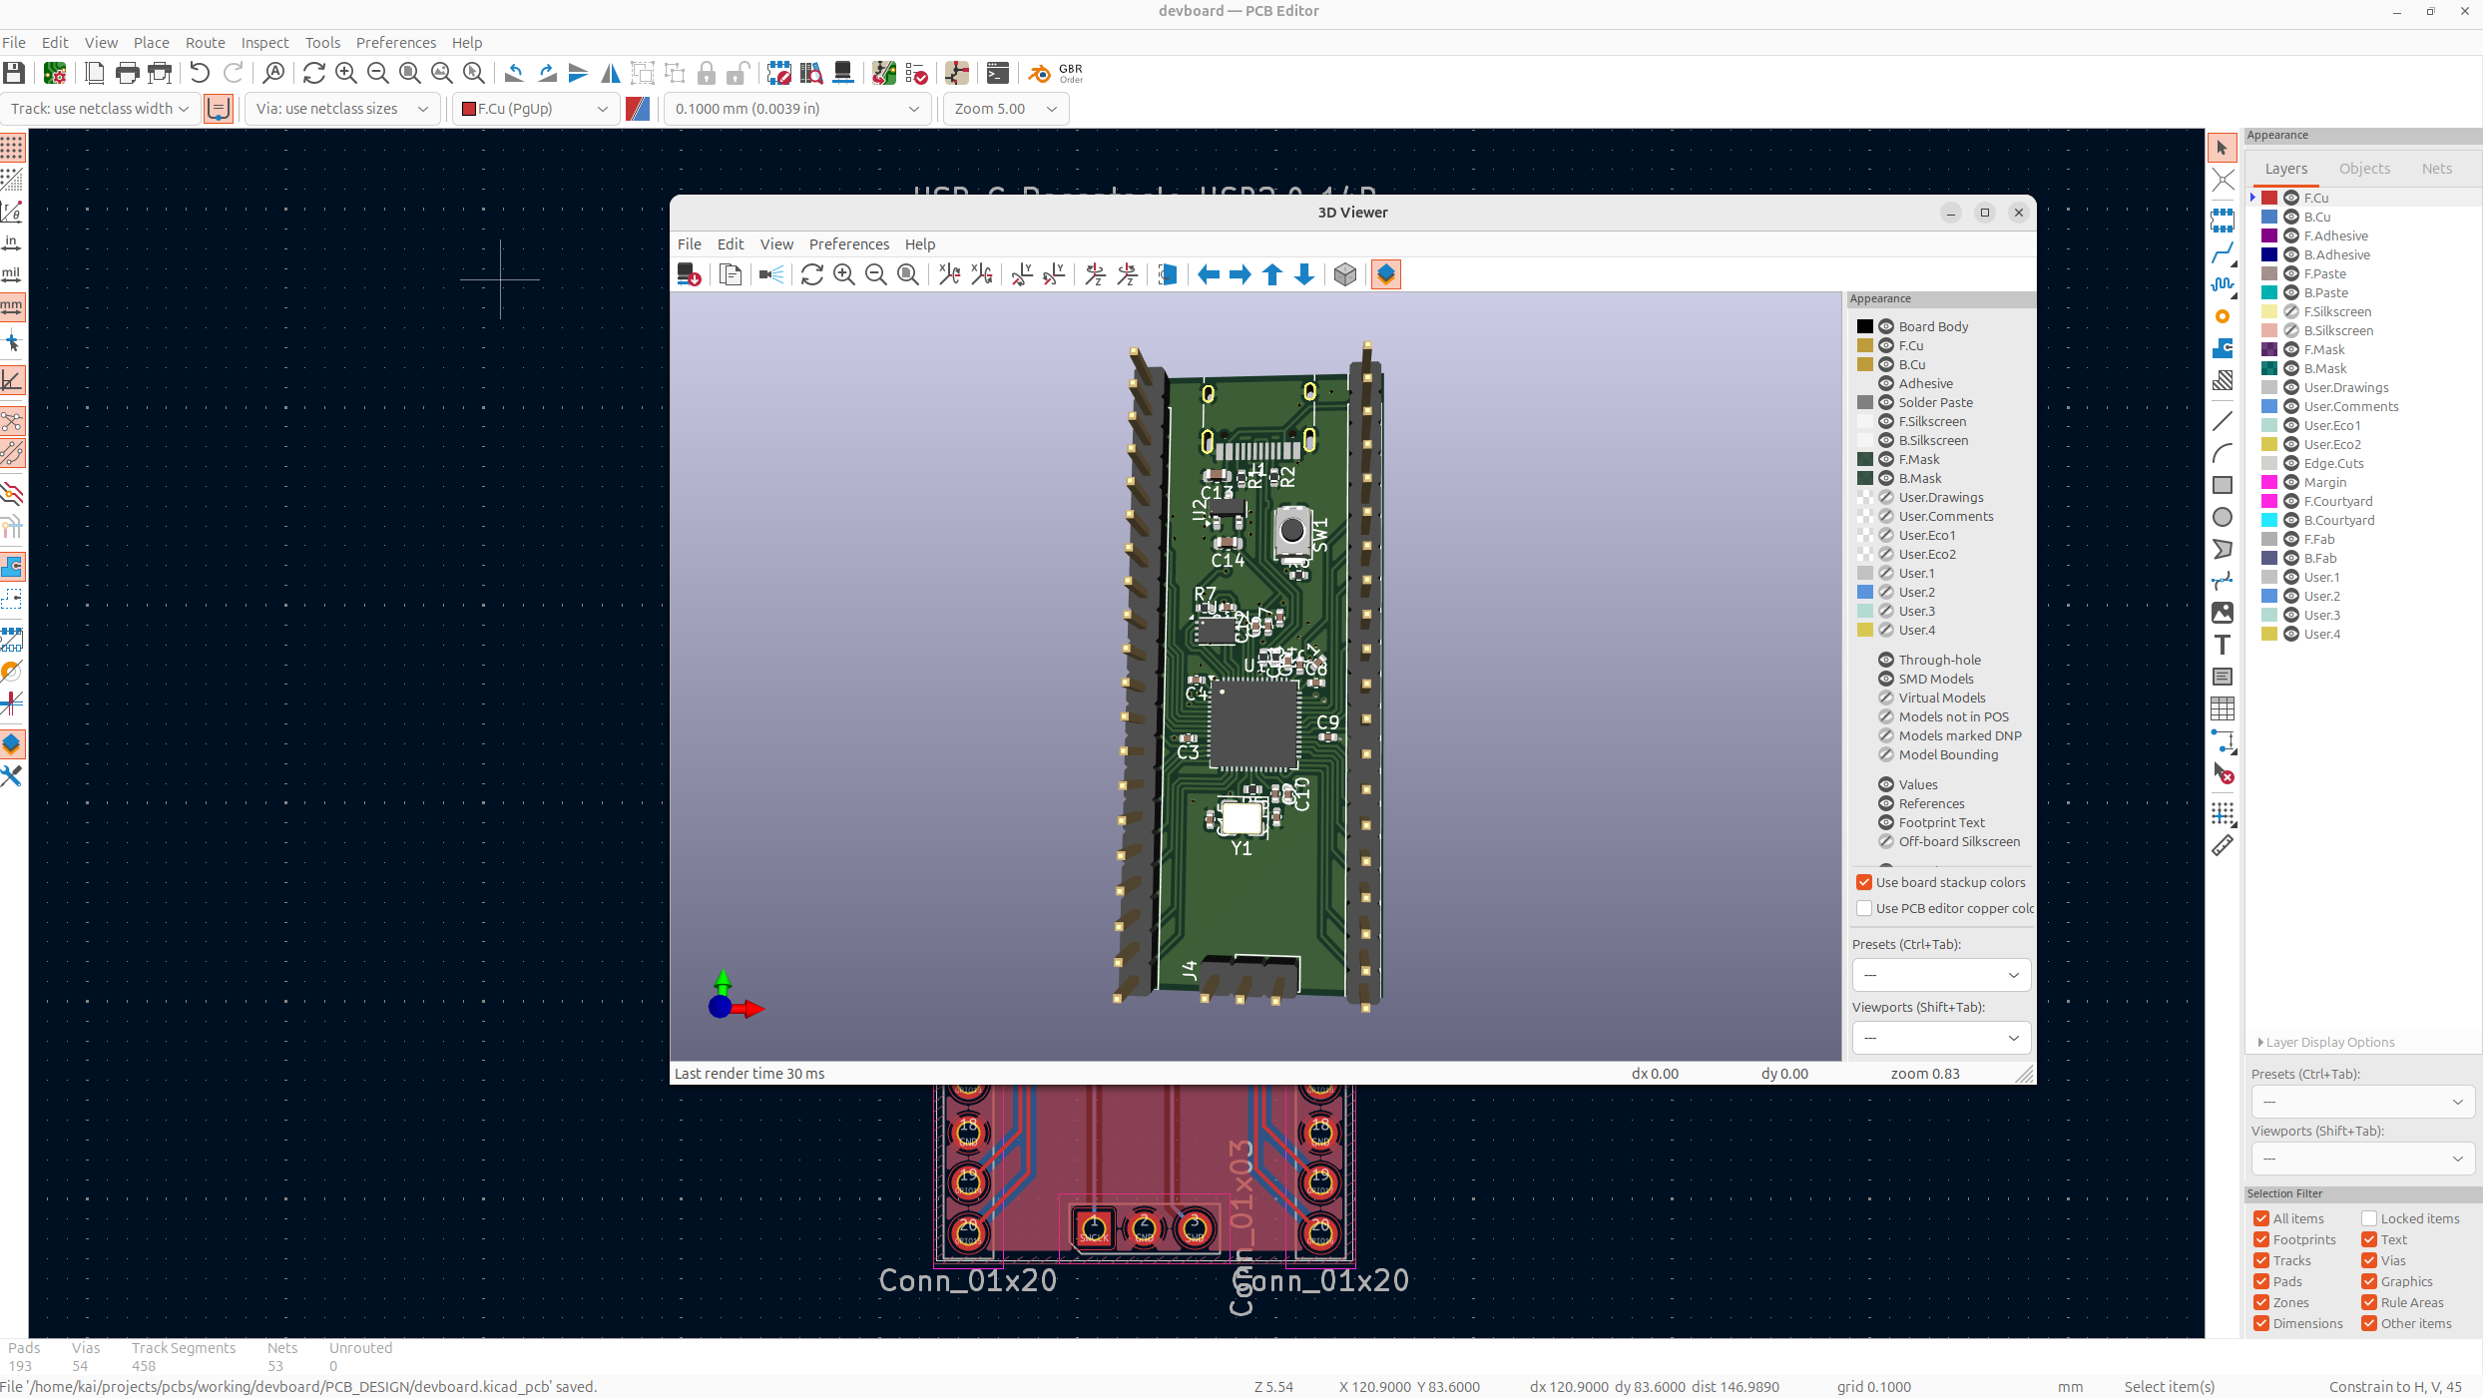The image size is (2483, 1398).
Task: Open 3D Viewer Presets combo box
Action: click(x=1941, y=975)
